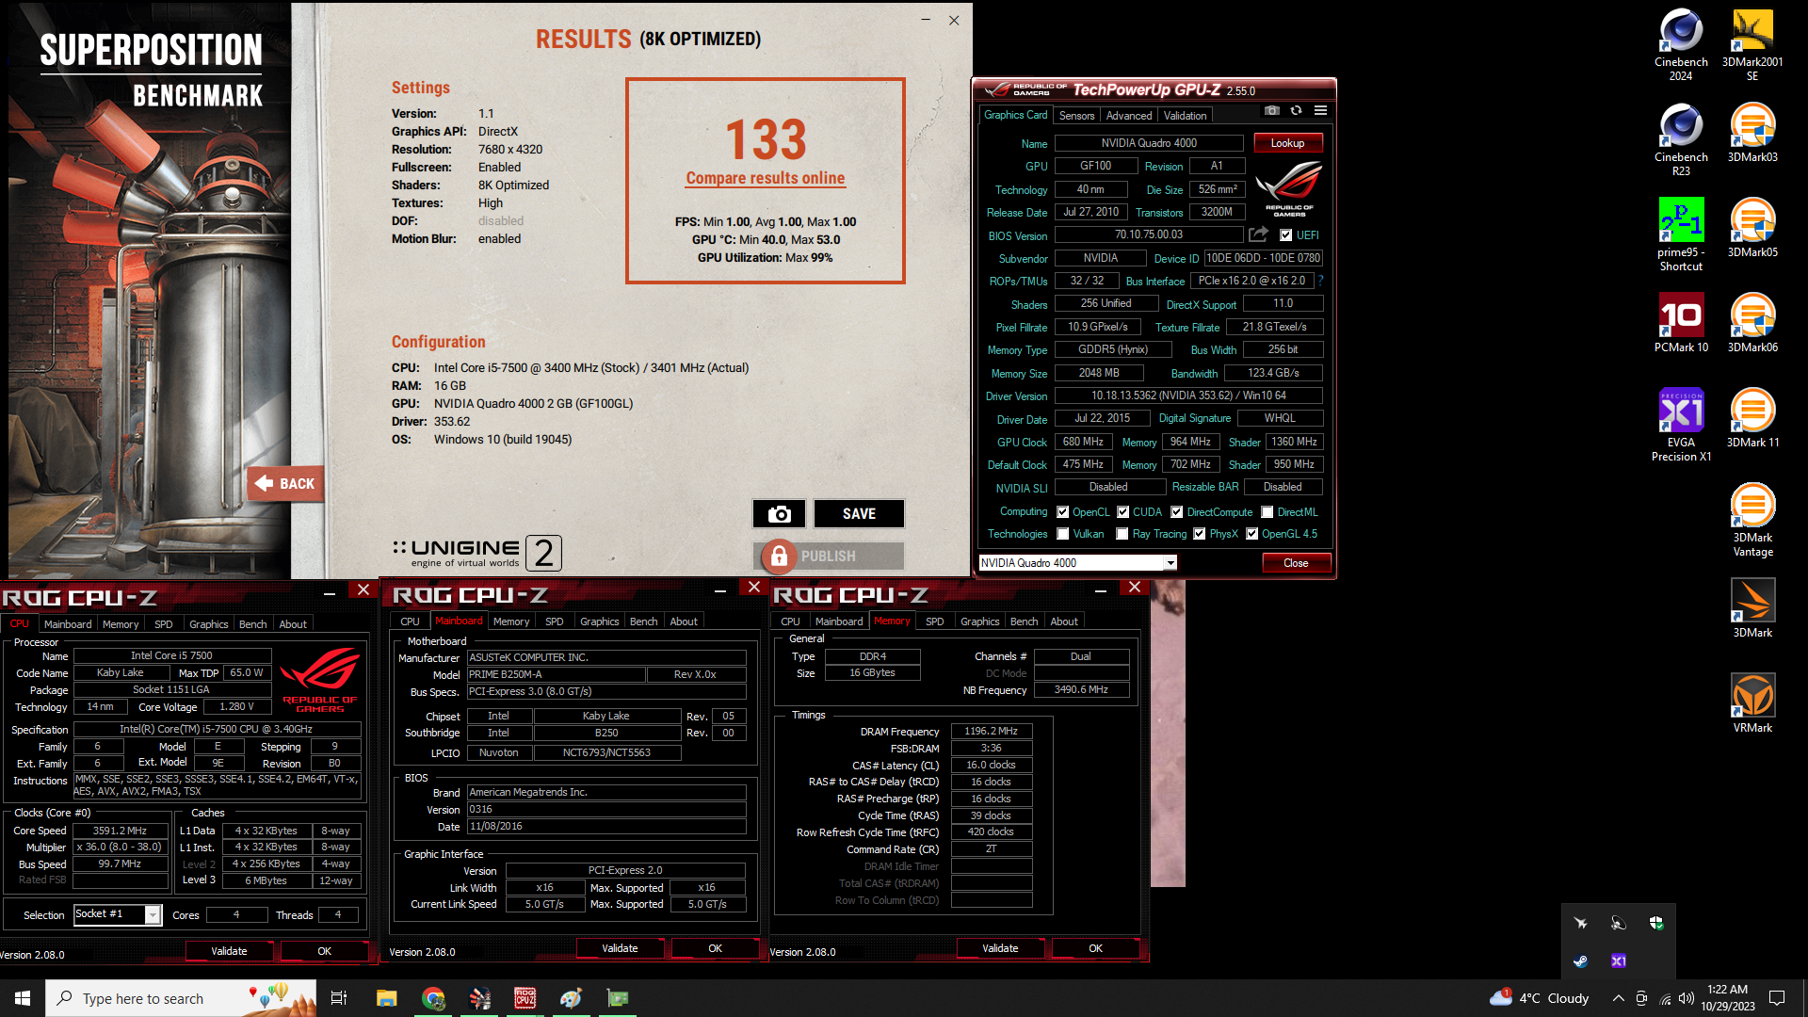Expand Socket #1 selection dropdown

pos(152,914)
